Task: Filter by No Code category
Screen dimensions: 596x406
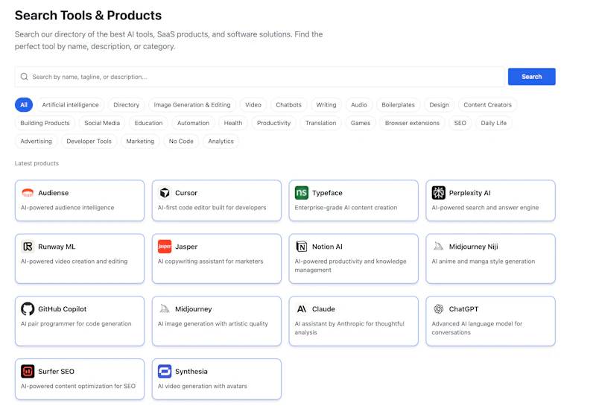Action: click(x=181, y=142)
